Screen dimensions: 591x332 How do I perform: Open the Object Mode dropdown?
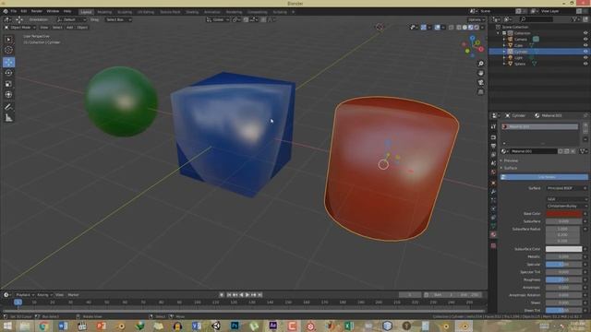pos(20,28)
